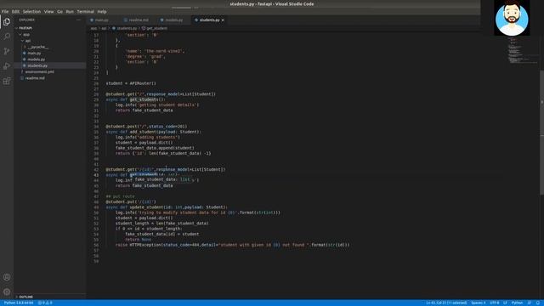Click the user avatar picture
This screenshot has height=306, width=544.
(x=512, y=18)
